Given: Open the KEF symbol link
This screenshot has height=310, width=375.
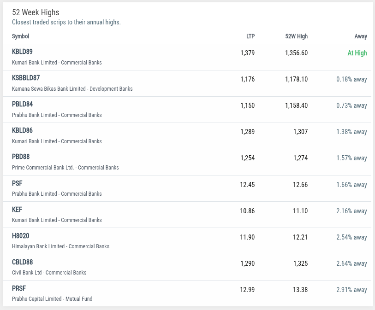Looking at the screenshot, I should 17,210.
